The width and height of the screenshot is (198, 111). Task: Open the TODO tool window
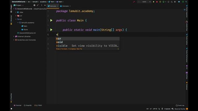coord(38,105)
